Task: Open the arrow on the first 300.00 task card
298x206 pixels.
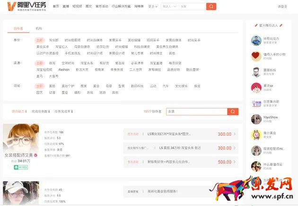Action: point(235,134)
